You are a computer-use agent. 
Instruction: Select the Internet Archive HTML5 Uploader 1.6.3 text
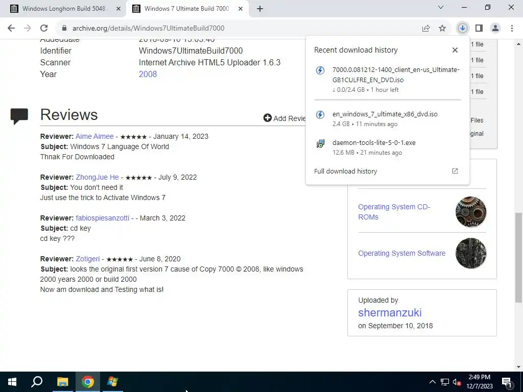tap(209, 62)
